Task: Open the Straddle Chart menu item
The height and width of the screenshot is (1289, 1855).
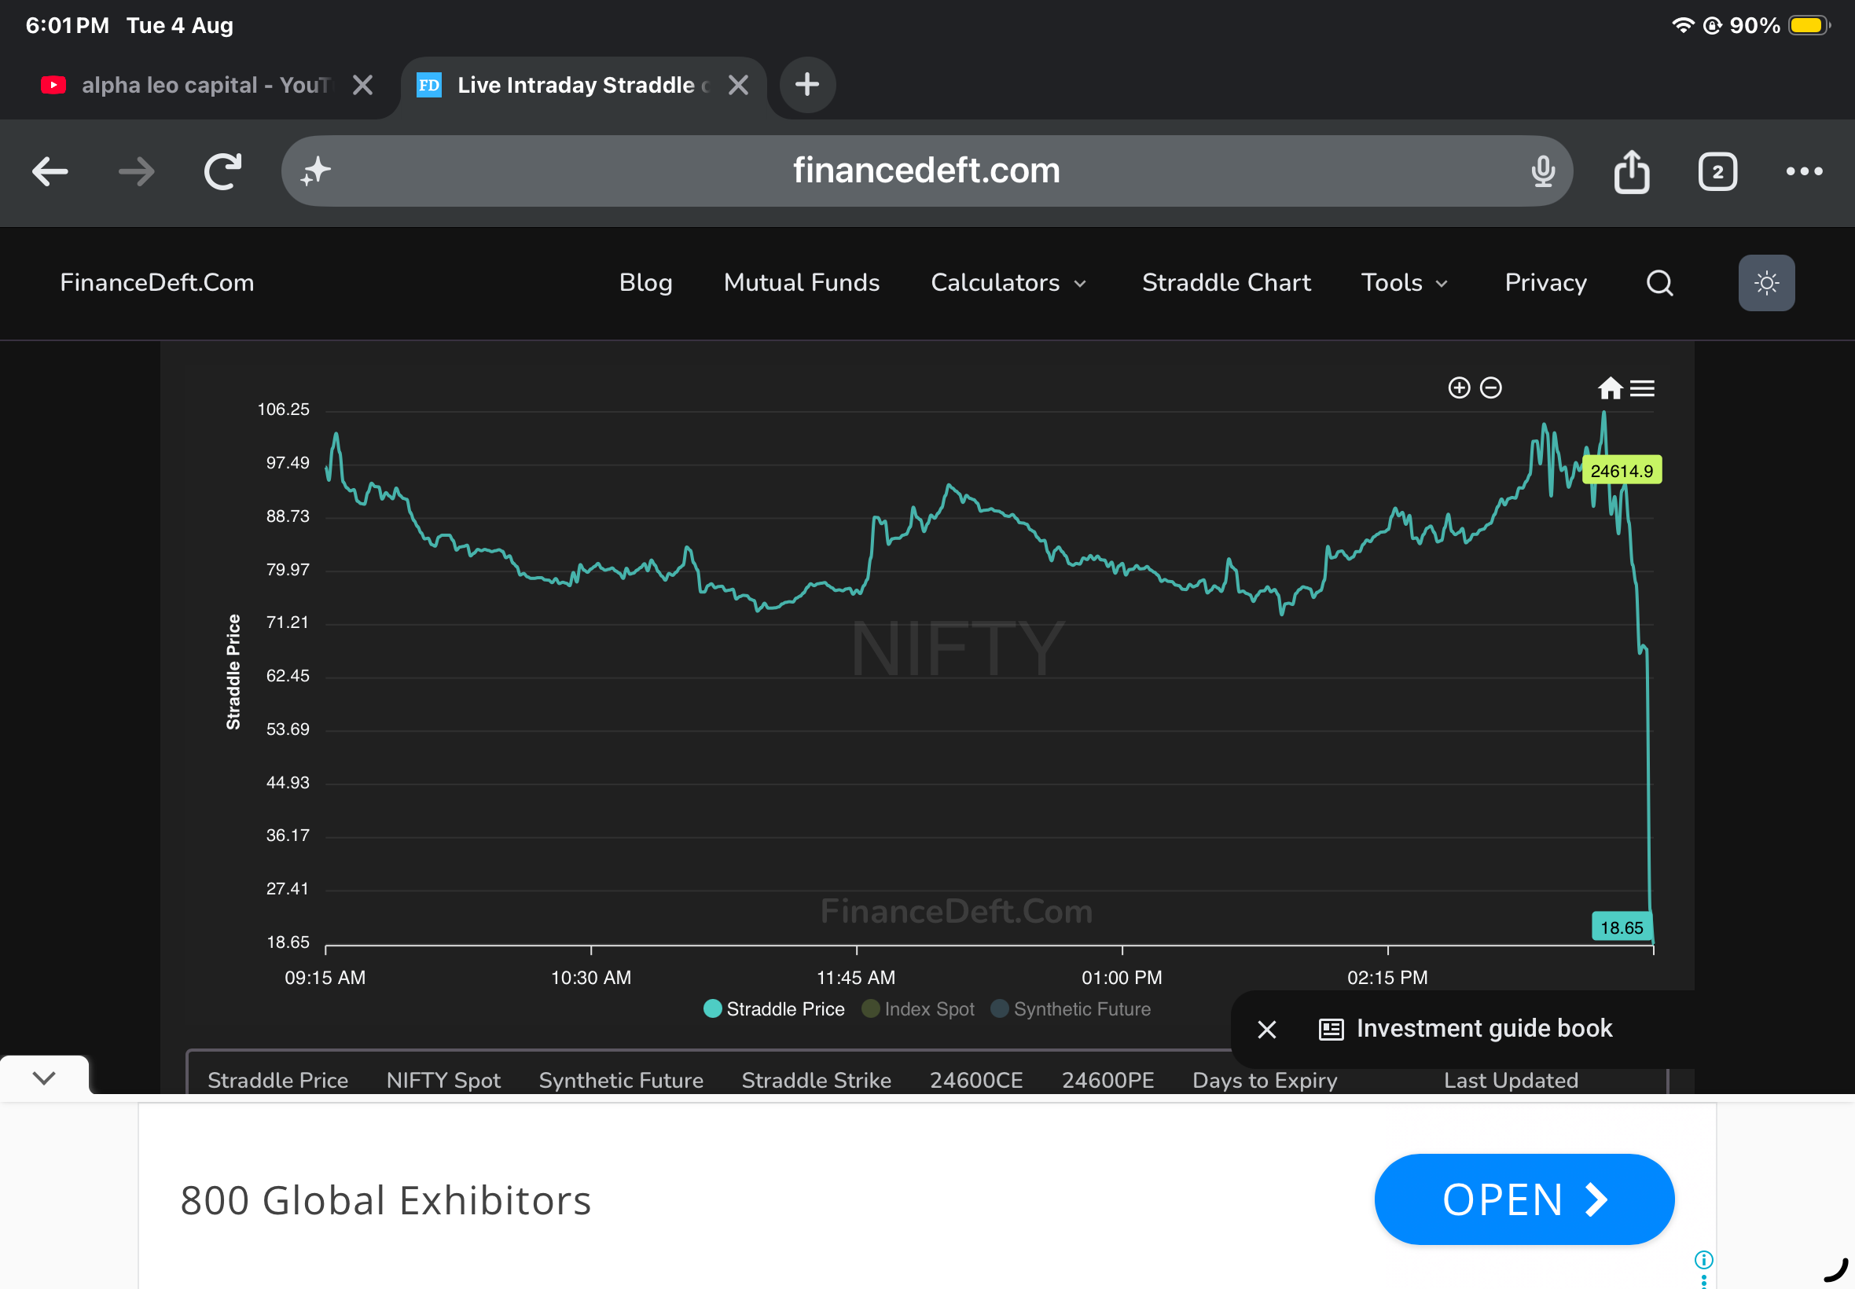Action: tap(1226, 283)
